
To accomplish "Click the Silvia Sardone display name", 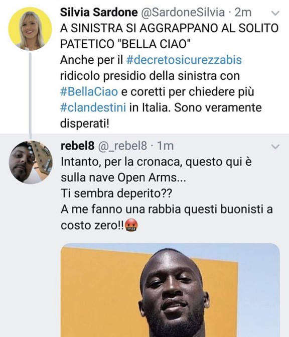I will (x=99, y=12).
